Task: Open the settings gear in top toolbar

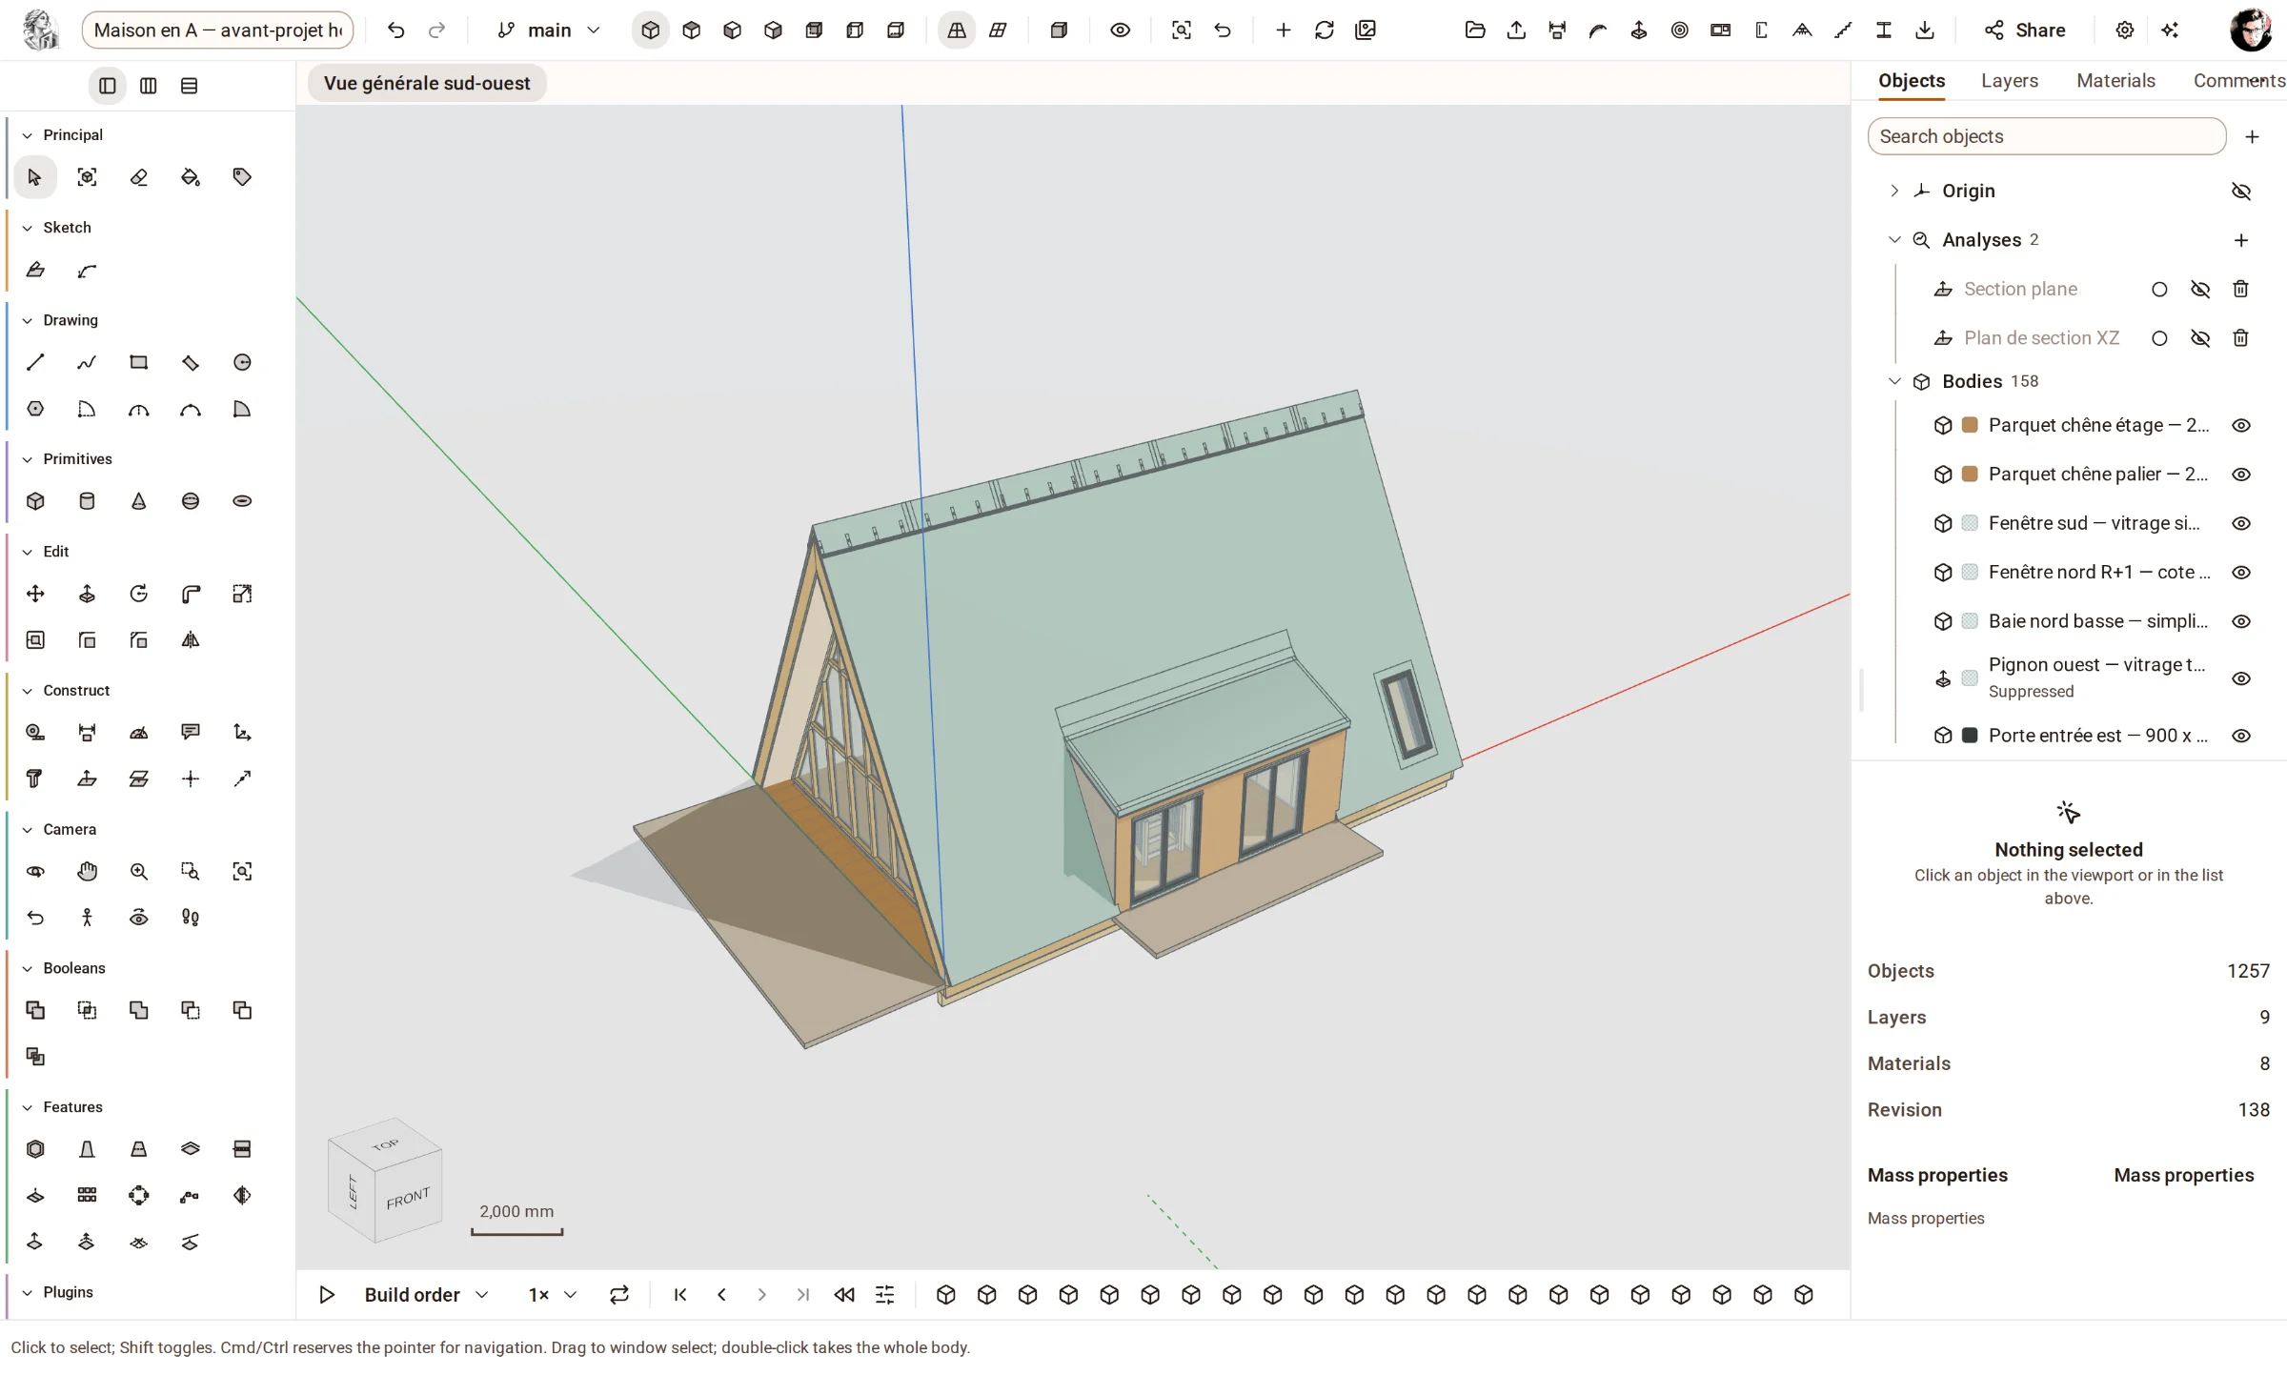Action: click(x=2125, y=30)
